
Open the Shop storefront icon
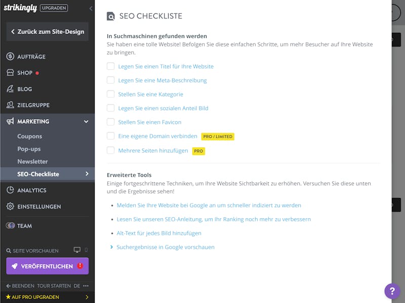pyautogui.click(x=10, y=72)
